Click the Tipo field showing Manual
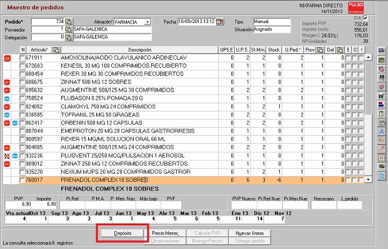Screen dimensions: 388x249 pyautogui.click(x=271, y=22)
